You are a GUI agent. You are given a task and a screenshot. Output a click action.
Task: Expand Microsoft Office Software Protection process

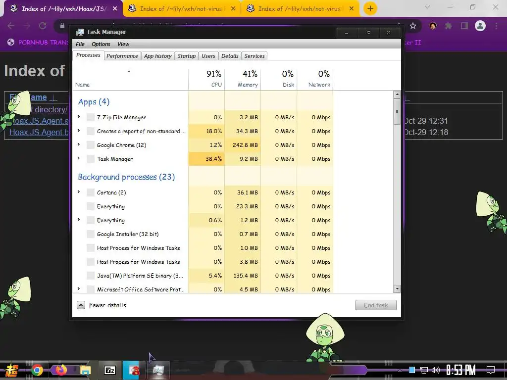(79, 289)
